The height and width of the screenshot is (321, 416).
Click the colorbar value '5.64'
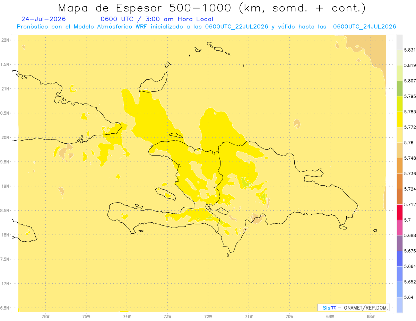(x=409, y=297)
